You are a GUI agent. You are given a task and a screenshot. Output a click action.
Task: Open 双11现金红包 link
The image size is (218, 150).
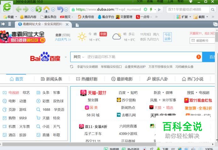[x=198, y=100]
